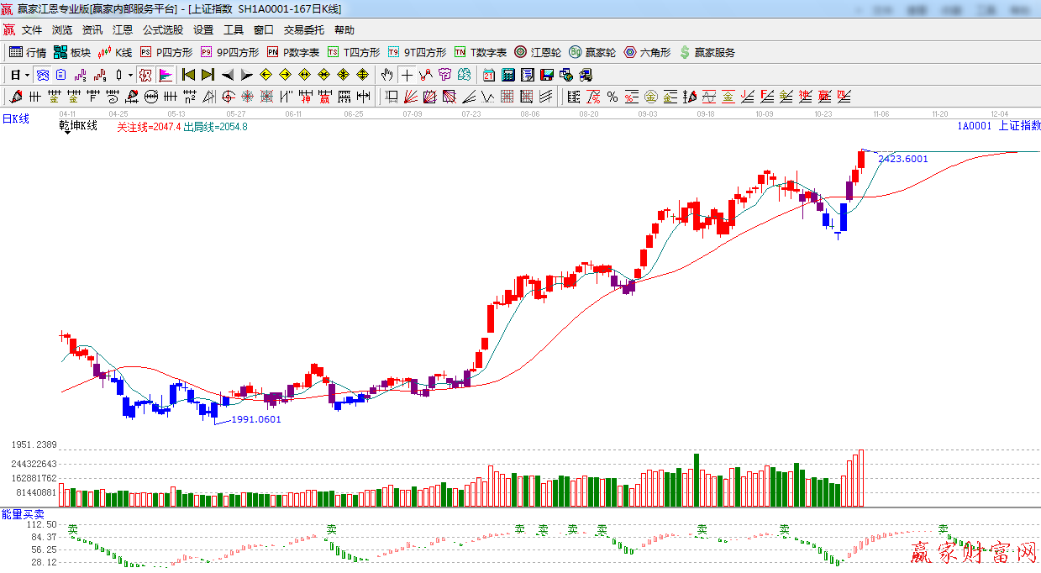Click the calendar date icon
The height and width of the screenshot is (573, 1041).
coord(488,75)
